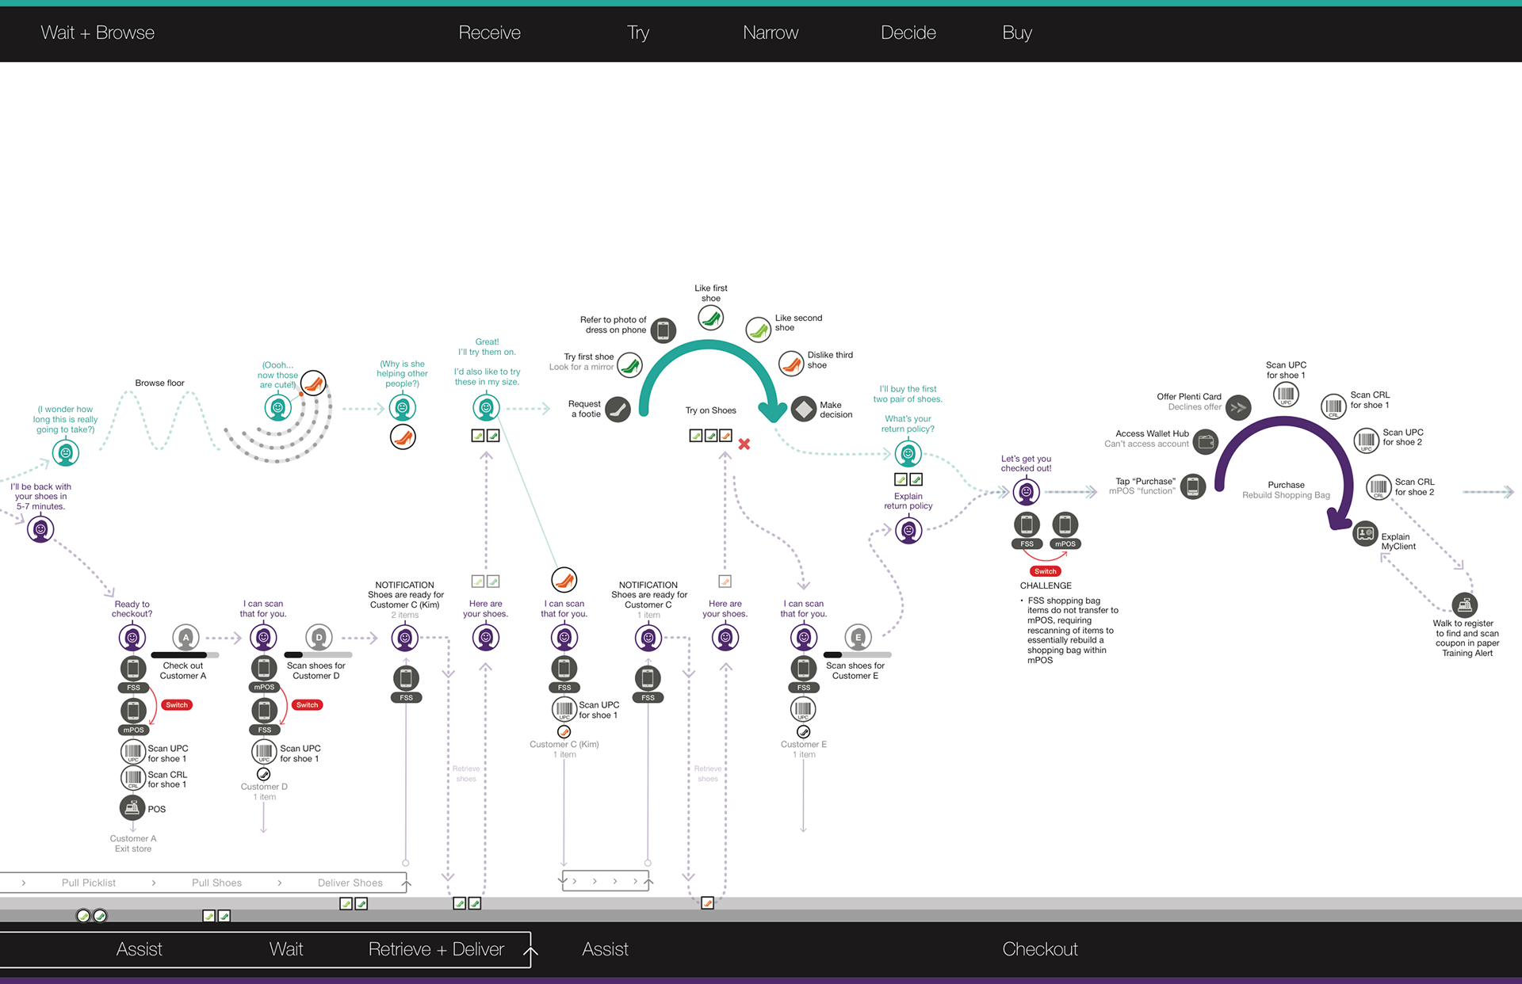Click phone icon next to Refer to photo of dress
This screenshot has height=984, width=1522.
[663, 330]
